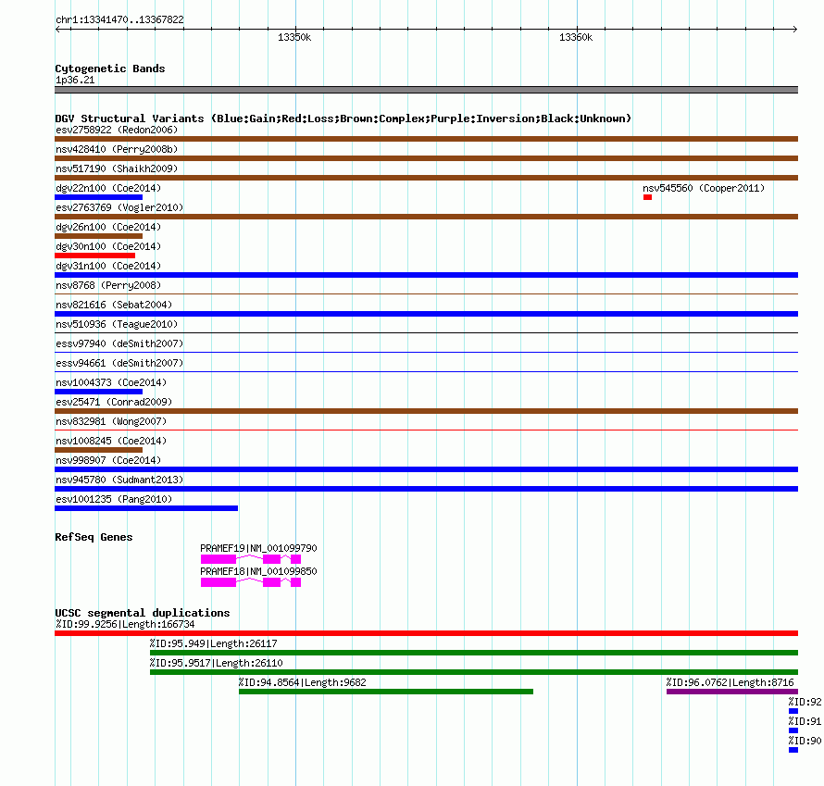Click the small blue %ID:91 duplication marker
Image resolution: width=824 pixels, height=786 pixels.
click(793, 730)
